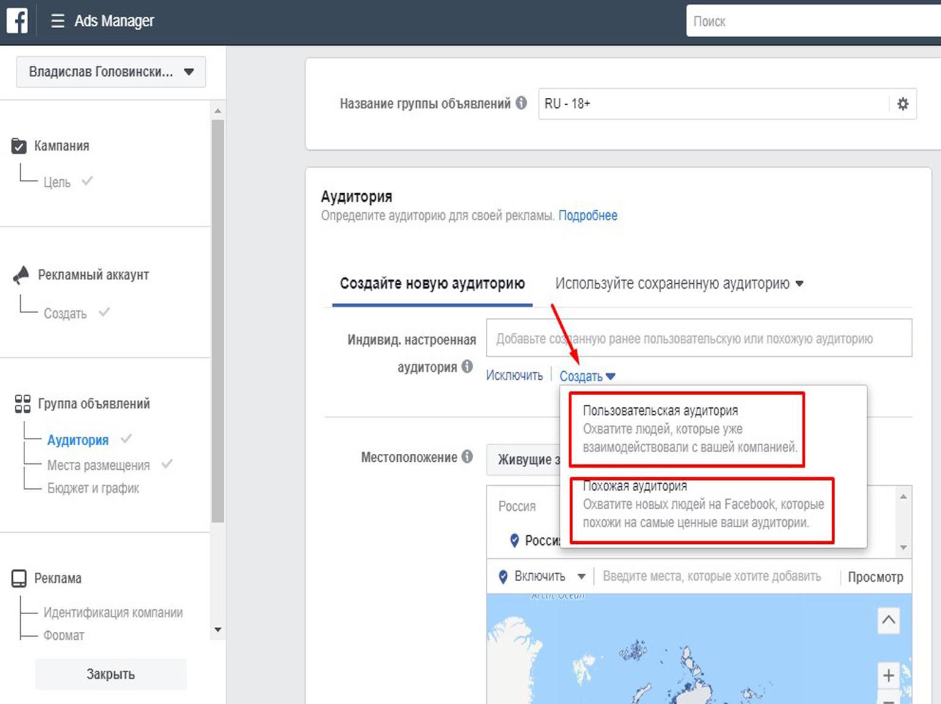Click the map plus zoom-in button
Image resolution: width=941 pixels, height=704 pixels.
(888, 675)
